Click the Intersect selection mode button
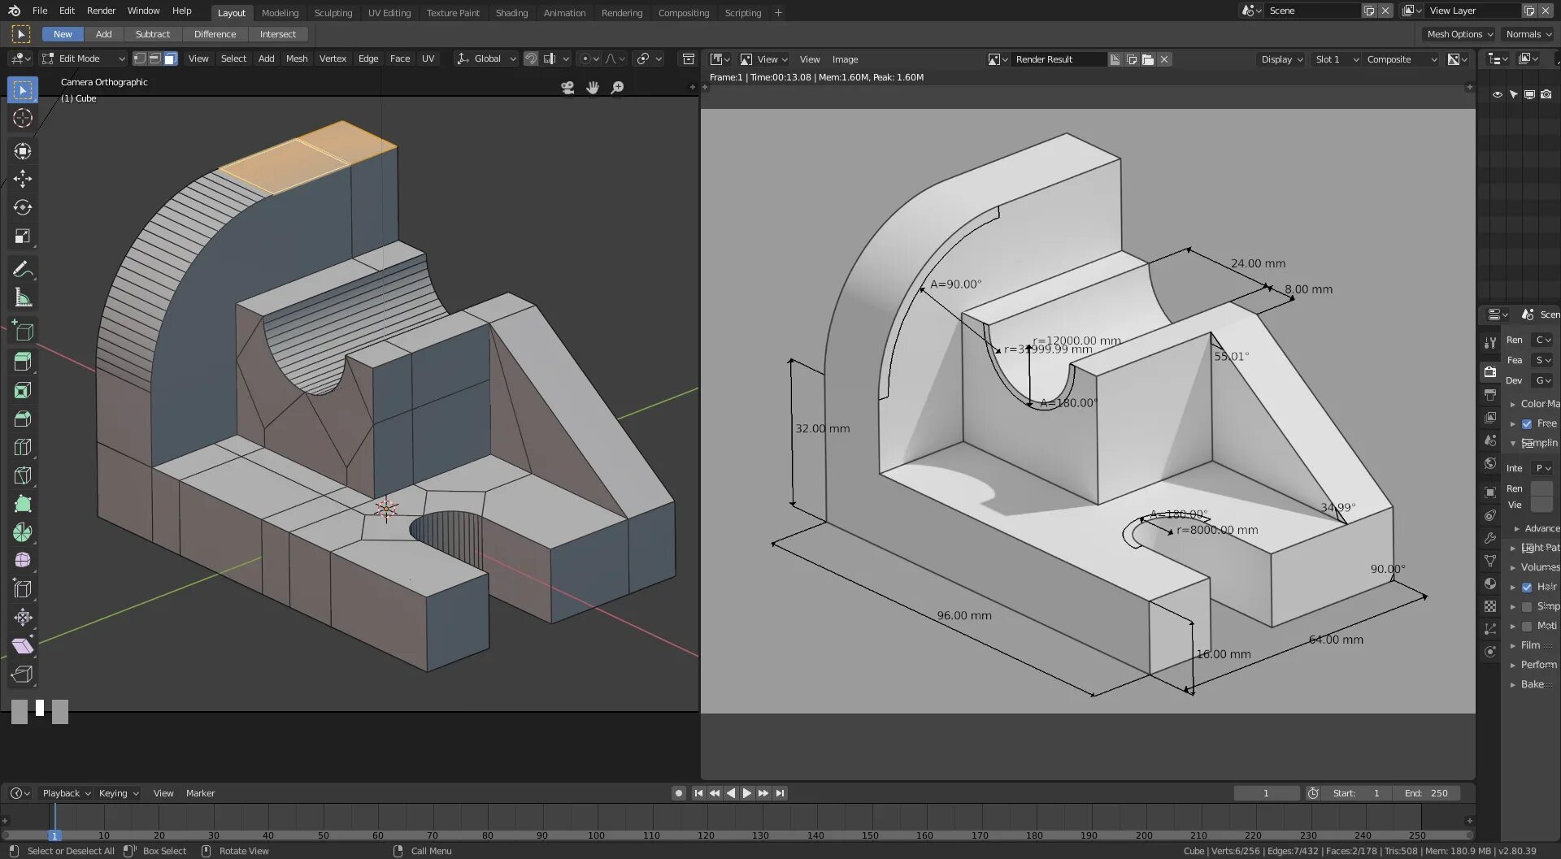1561x859 pixels. tap(277, 34)
